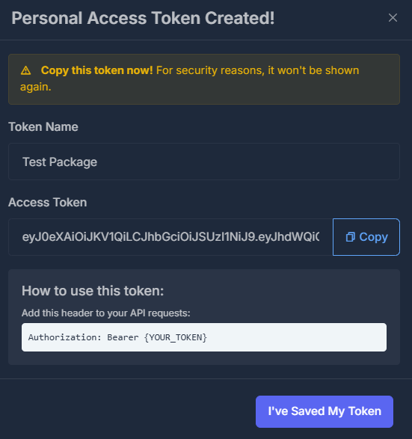Click the word 'Authorization:' in code snippet
The height and width of the screenshot is (439, 412).
pyautogui.click(x=64, y=337)
